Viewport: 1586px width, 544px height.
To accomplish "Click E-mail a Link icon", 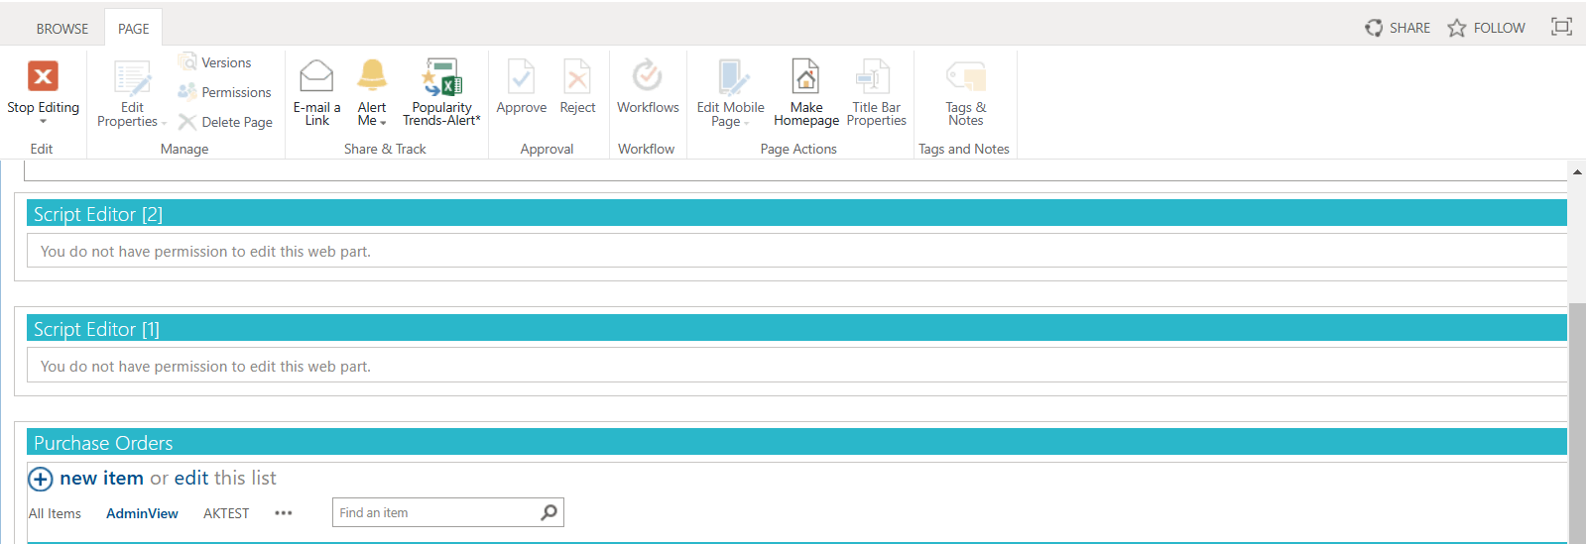I will [x=316, y=76].
